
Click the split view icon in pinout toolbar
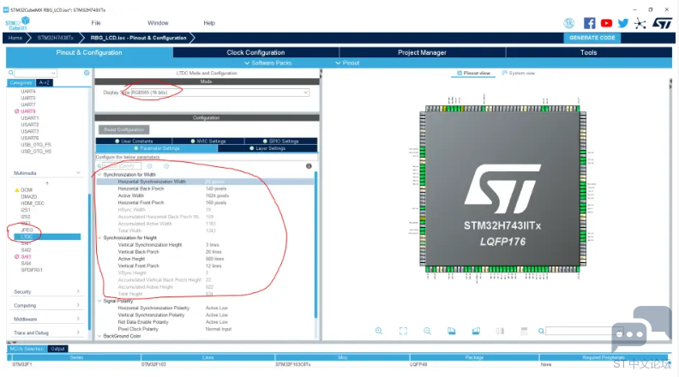[x=500, y=331]
